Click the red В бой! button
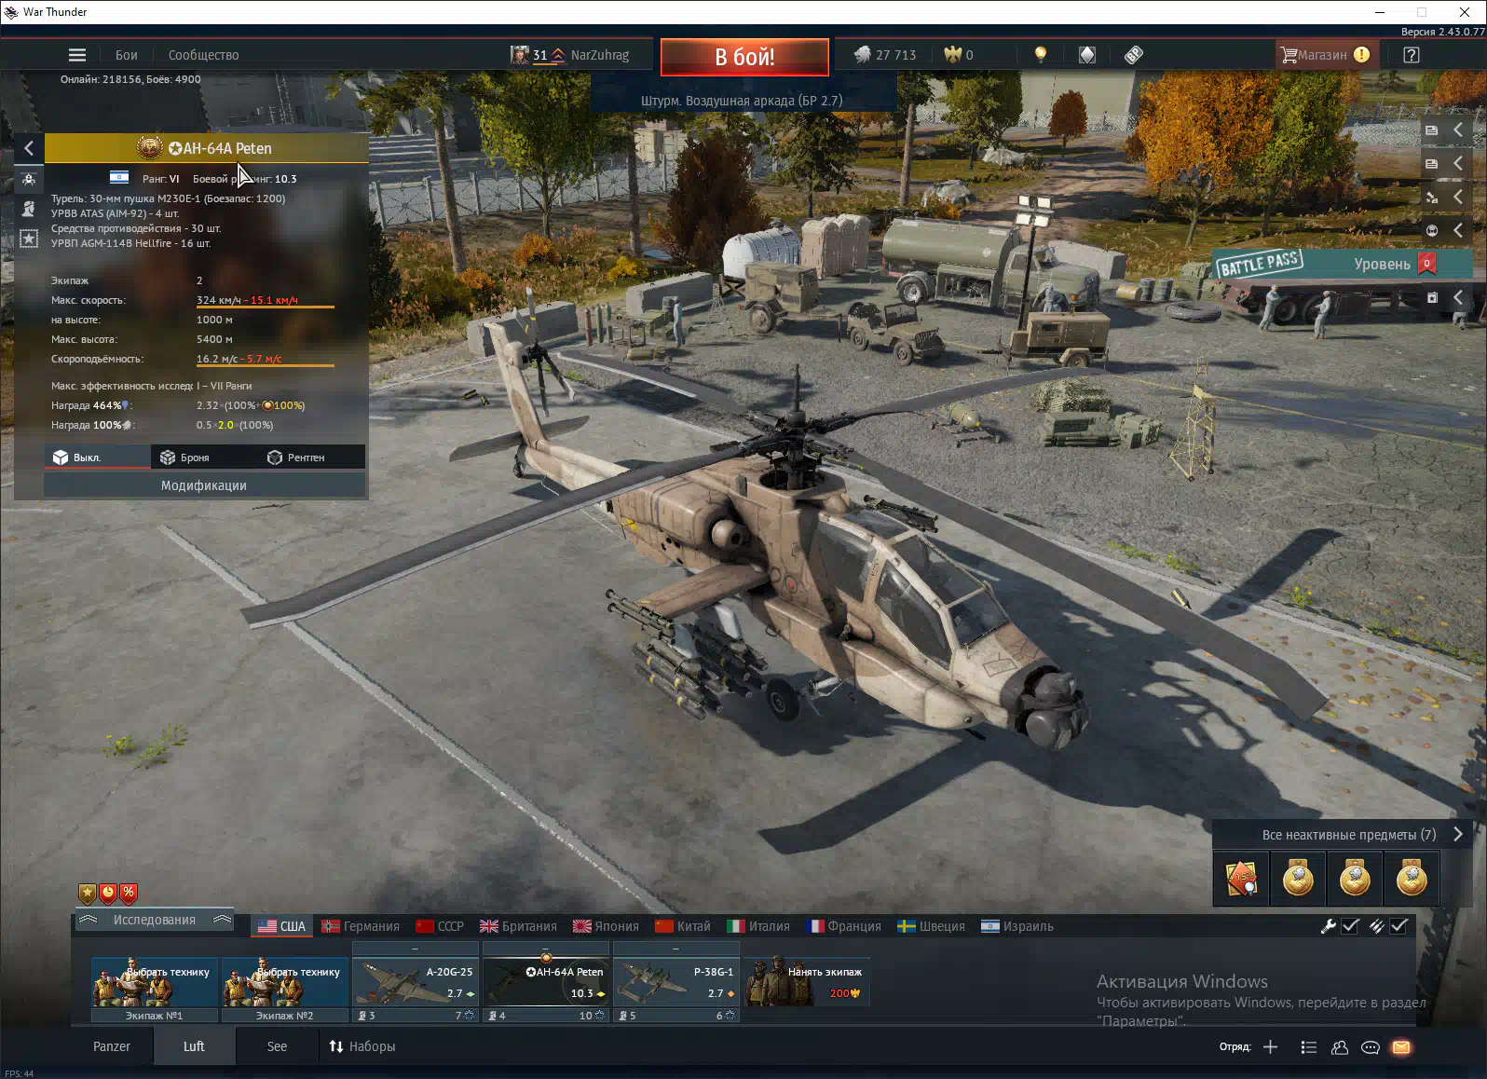This screenshot has height=1079, width=1487. 744,57
